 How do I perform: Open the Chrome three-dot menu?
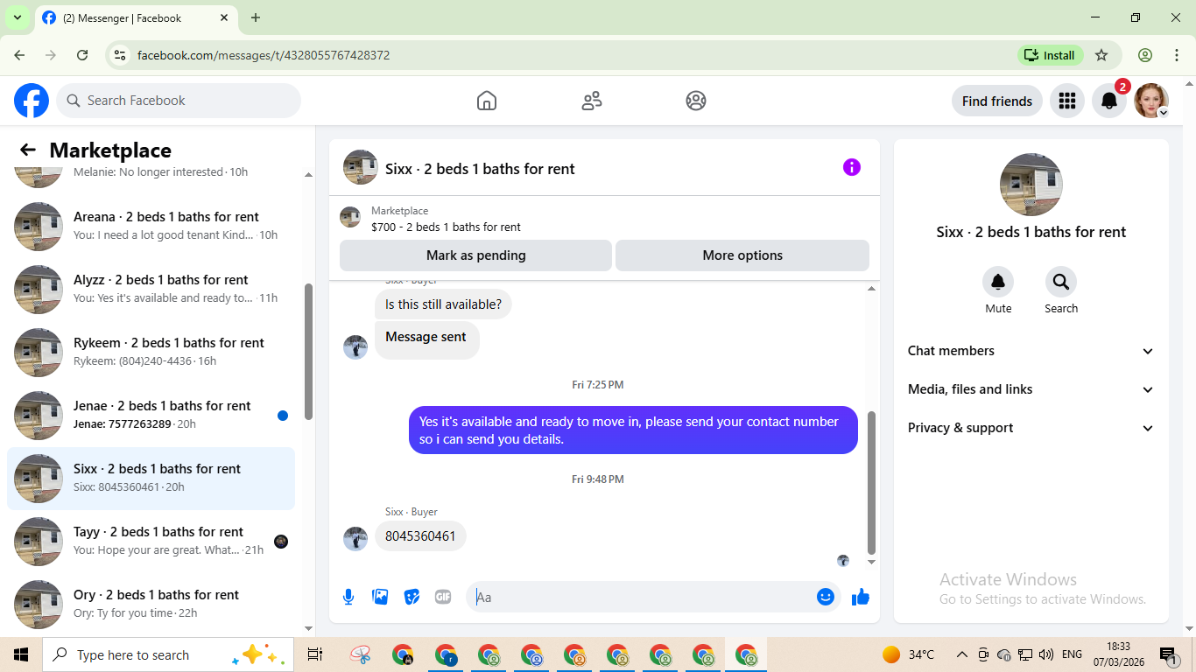tap(1177, 55)
